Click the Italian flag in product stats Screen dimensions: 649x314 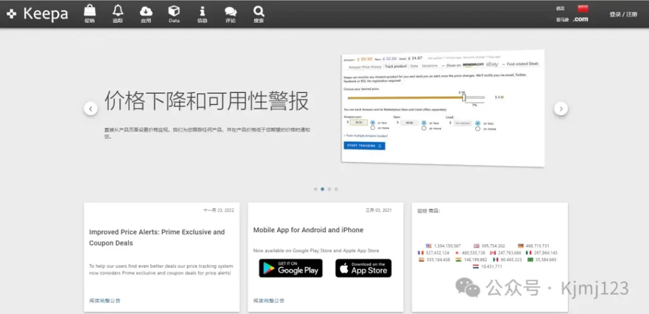pyautogui.click(x=529, y=253)
